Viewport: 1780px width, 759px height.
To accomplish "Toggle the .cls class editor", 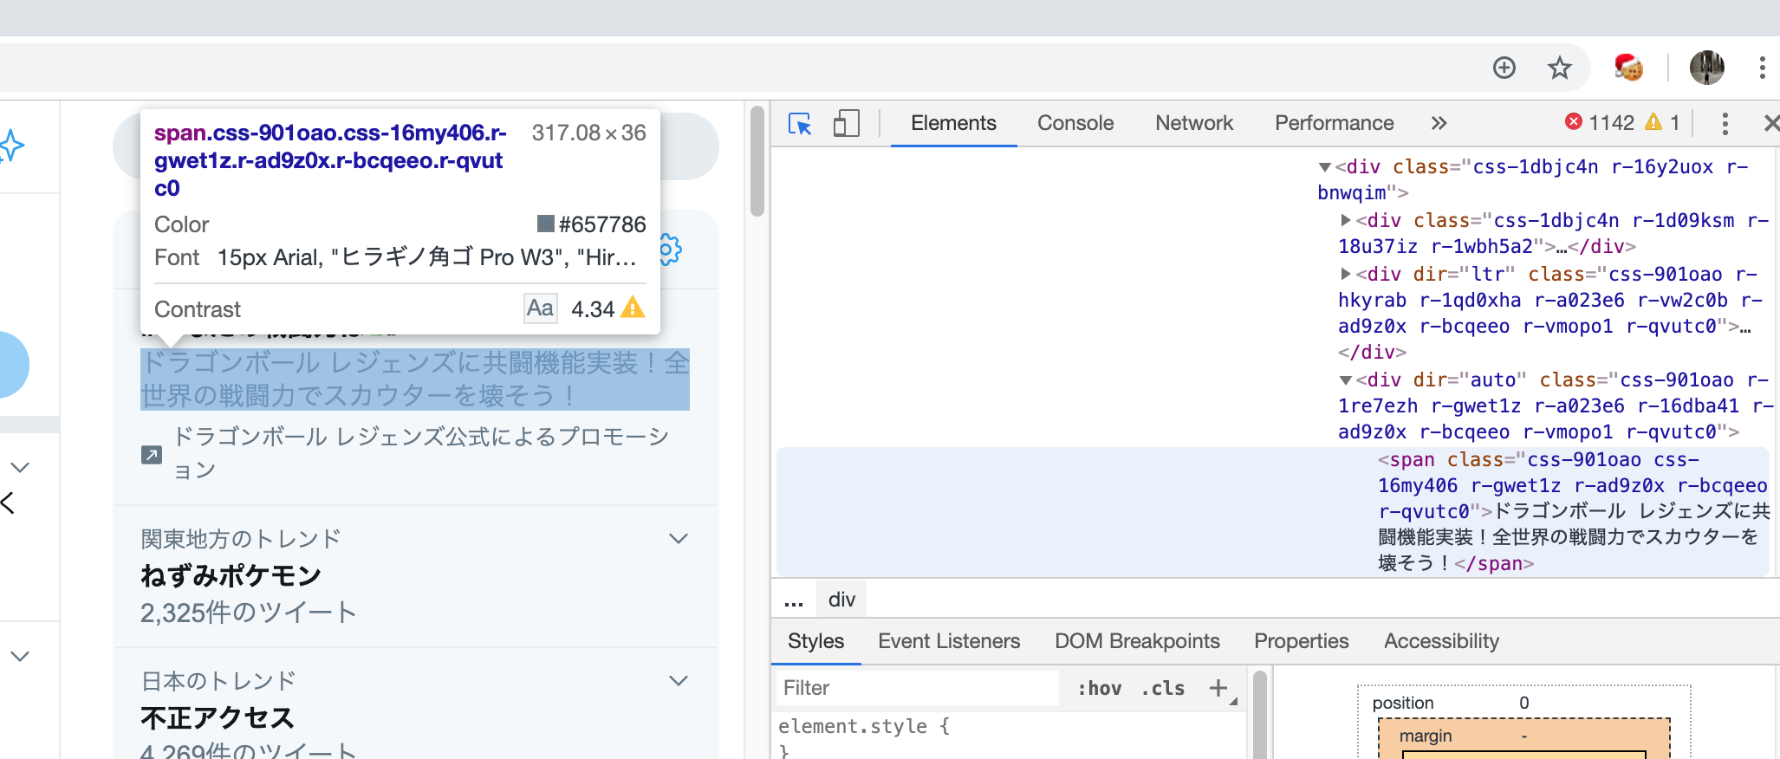I will click(1163, 688).
